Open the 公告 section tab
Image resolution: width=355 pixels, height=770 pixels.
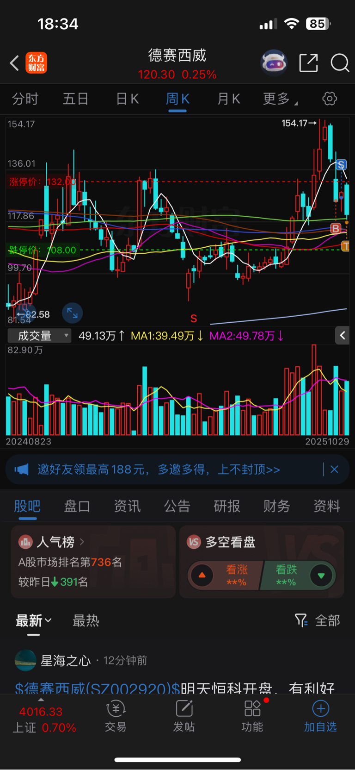(x=177, y=506)
